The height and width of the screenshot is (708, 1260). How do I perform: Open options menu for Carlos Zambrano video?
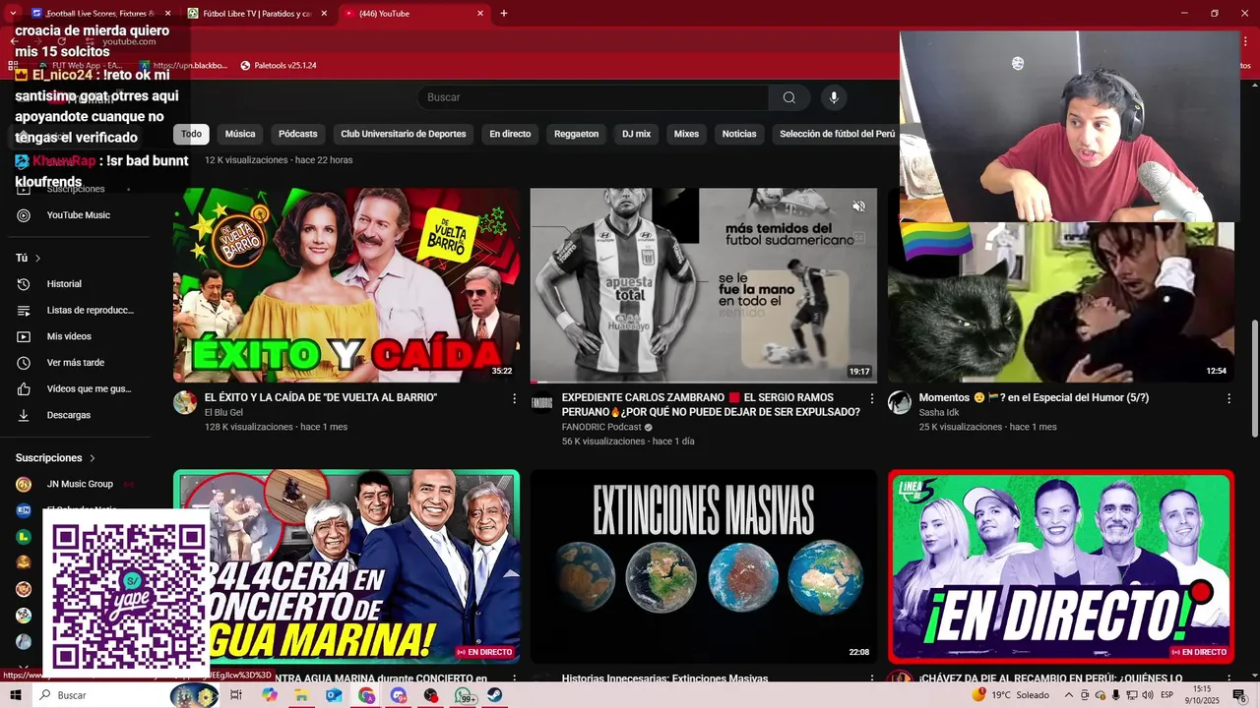871,398
